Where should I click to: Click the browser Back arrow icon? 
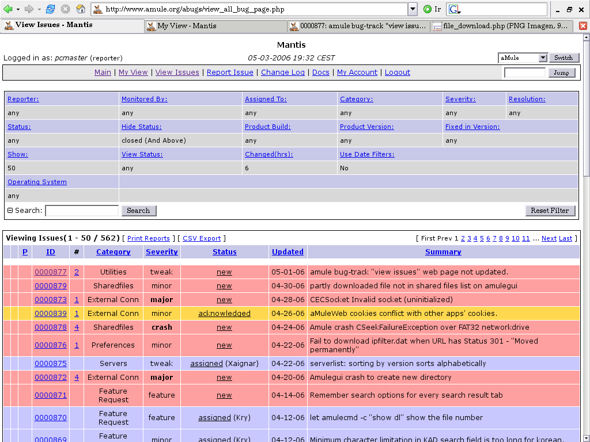(x=8, y=9)
